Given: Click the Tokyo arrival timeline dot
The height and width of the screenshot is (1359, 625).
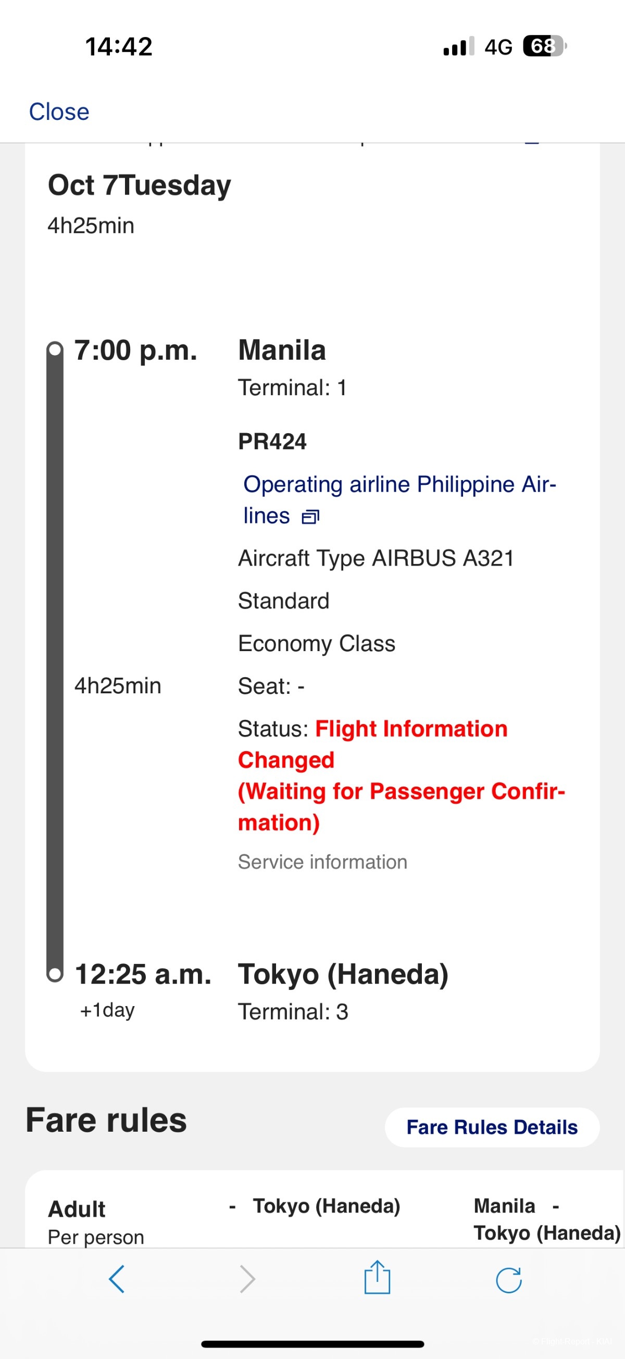Looking at the screenshot, I should click(55, 974).
